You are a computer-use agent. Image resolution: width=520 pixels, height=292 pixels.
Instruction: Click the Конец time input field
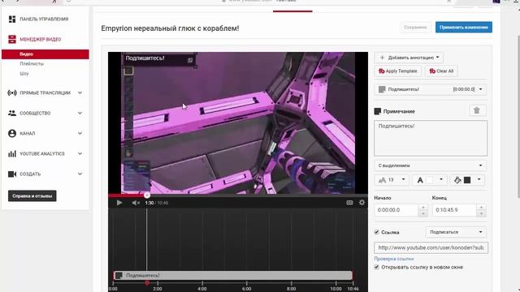point(454,210)
